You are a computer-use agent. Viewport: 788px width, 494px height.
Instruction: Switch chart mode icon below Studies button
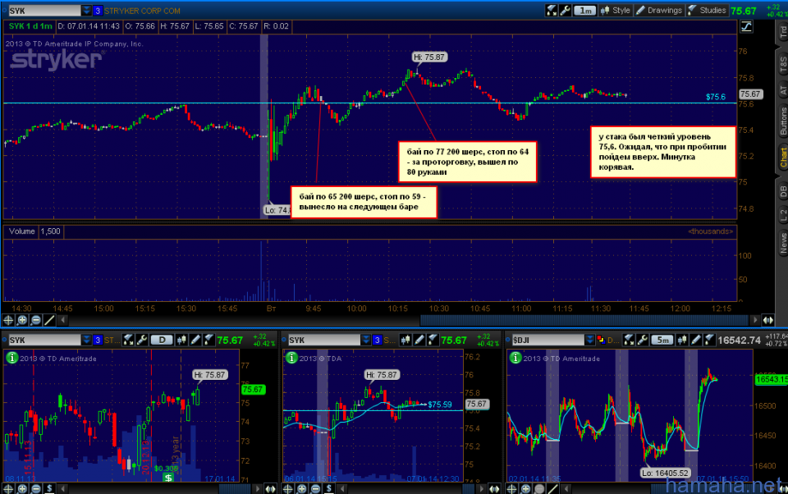point(746,26)
